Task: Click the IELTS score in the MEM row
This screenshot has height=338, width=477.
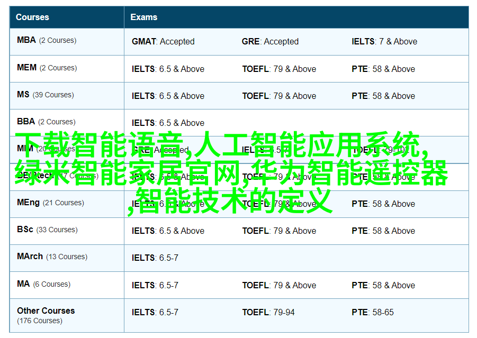Action: [x=168, y=69]
